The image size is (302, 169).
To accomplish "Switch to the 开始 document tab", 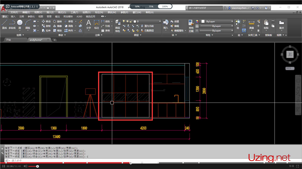I will (x=8, y=40).
